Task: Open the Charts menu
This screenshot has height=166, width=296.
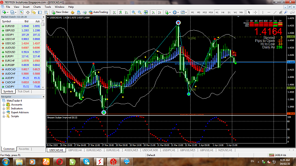Action: tap(37, 7)
